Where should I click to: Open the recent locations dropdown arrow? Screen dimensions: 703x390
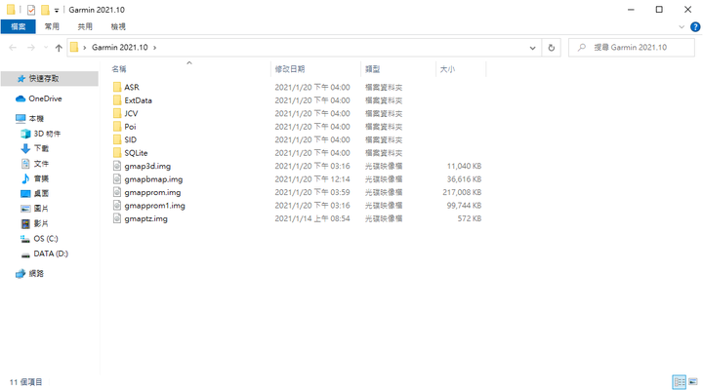[x=46, y=48]
